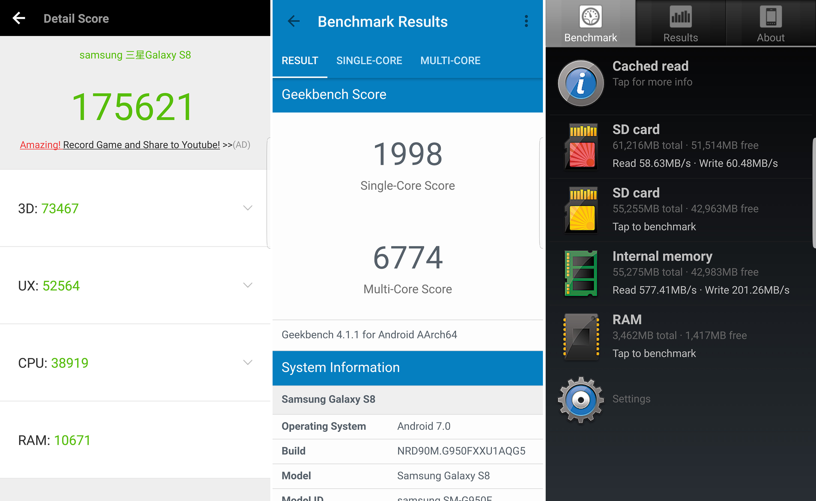Tap the red SD card icon
Image resolution: width=816 pixels, height=501 pixels.
[x=581, y=146]
